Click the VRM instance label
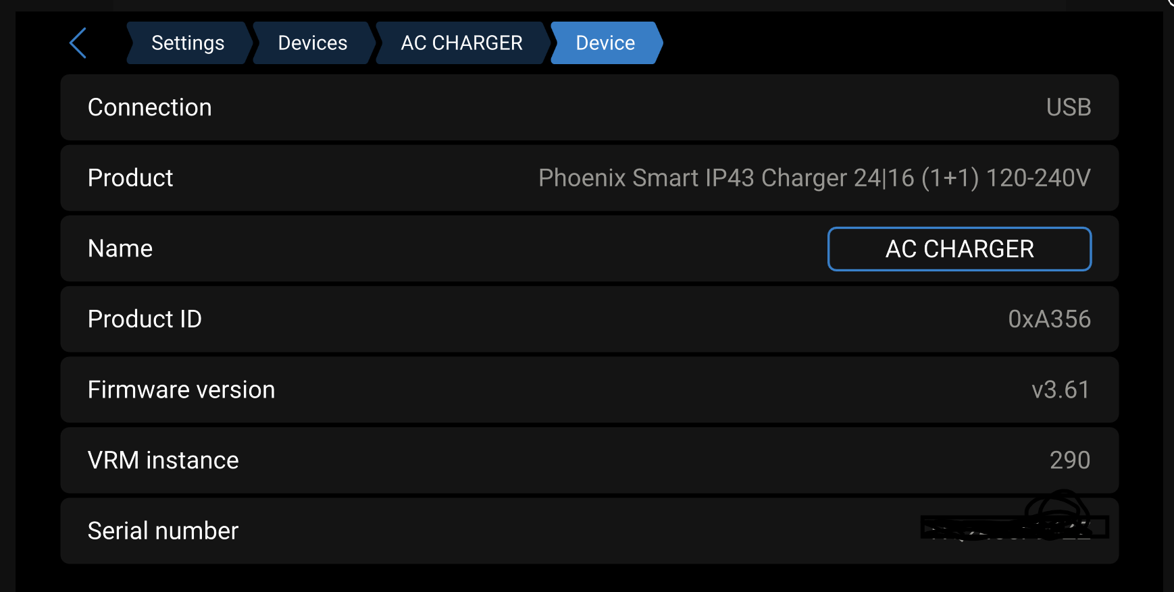 [163, 460]
